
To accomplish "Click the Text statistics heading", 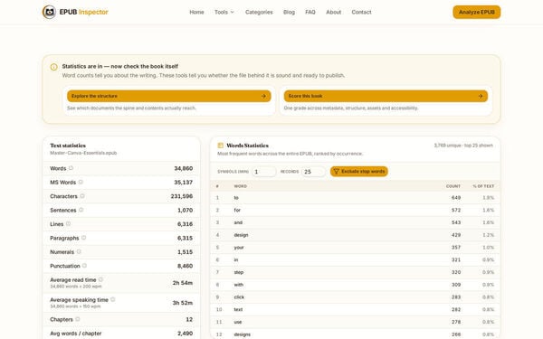I will (68, 146).
